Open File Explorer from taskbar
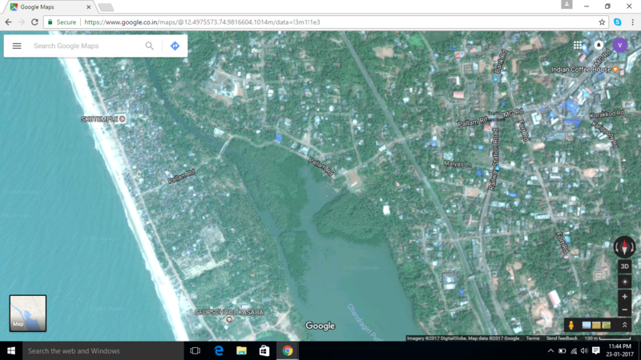 (242, 350)
